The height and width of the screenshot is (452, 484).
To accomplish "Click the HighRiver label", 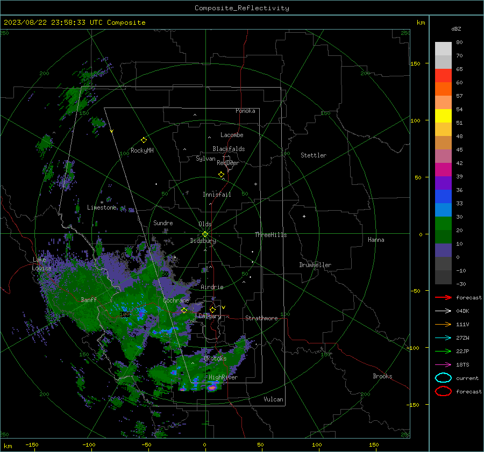I will pyautogui.click(x=223, y=377).
